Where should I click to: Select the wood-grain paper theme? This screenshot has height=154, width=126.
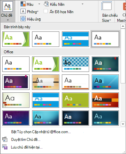(46, 82)
